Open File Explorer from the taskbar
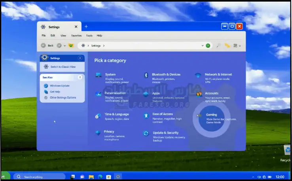The image size is (292, 181). click(x=91, y=177)
